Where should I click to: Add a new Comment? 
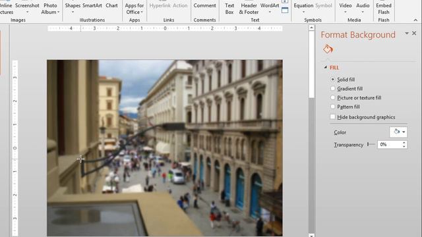[x=204, y=5]
